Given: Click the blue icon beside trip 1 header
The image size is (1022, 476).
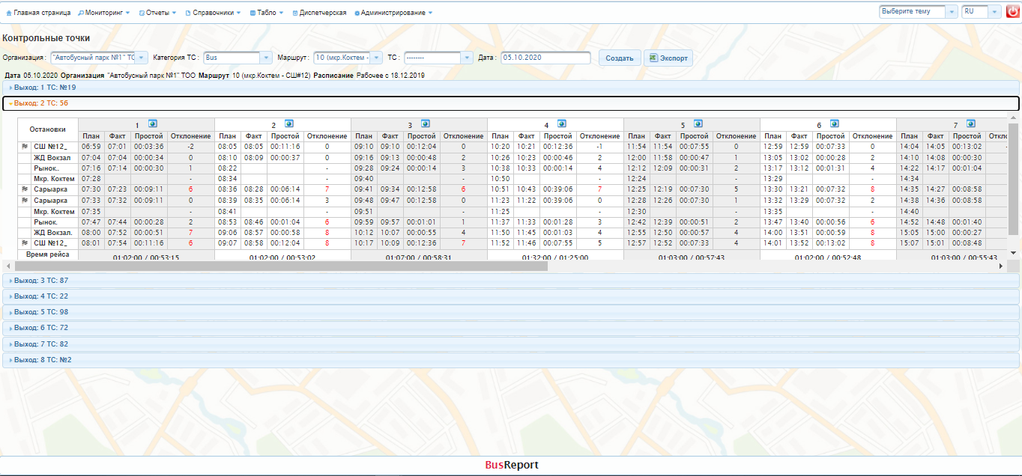Looking at the screenshot, I should 152,123.
